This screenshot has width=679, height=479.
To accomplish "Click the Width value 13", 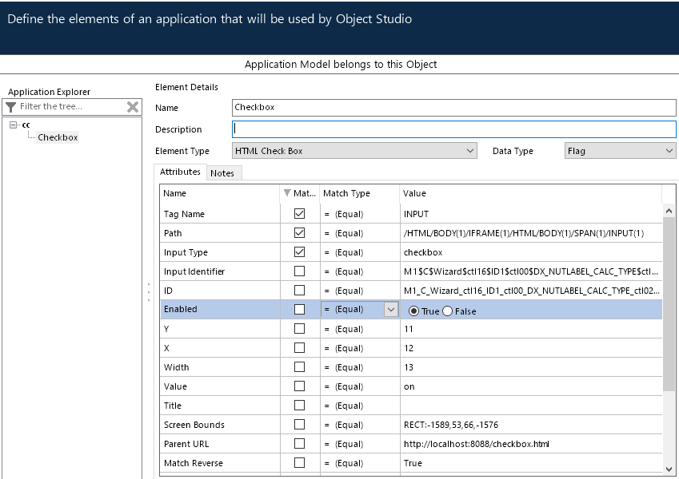I will point(409,367).
